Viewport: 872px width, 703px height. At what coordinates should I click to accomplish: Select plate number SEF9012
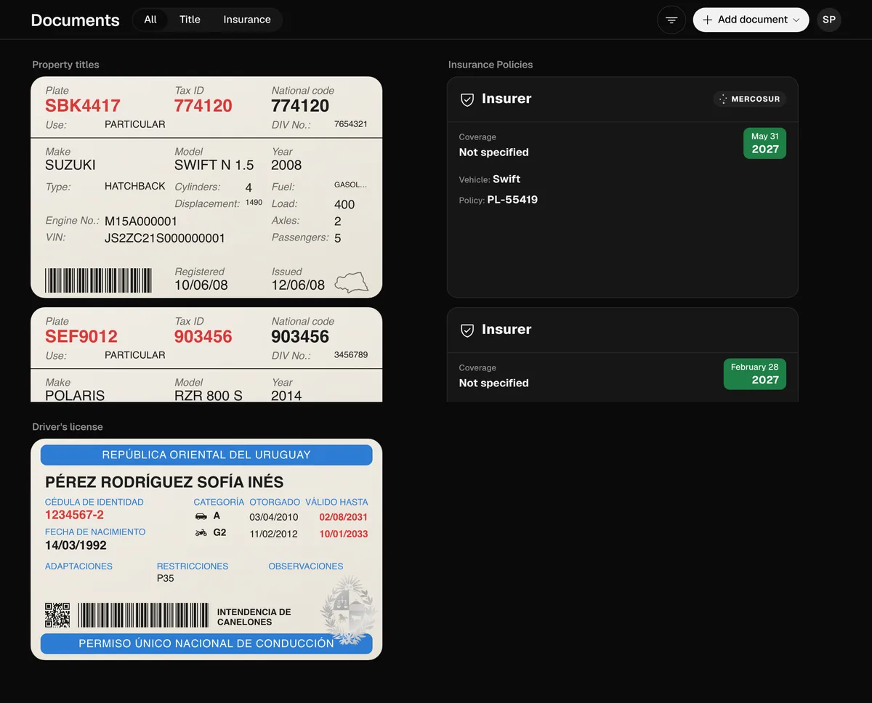[81, 337]
